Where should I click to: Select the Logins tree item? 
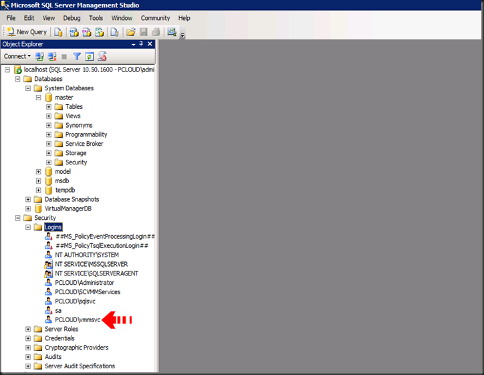[x=53, y=227]
